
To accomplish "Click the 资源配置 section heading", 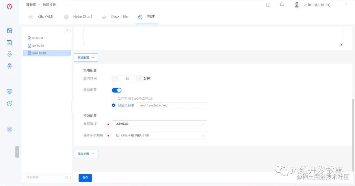I will tap(90, 116).
